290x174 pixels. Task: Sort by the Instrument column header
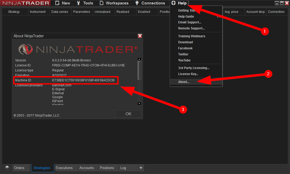coord(38,12)
